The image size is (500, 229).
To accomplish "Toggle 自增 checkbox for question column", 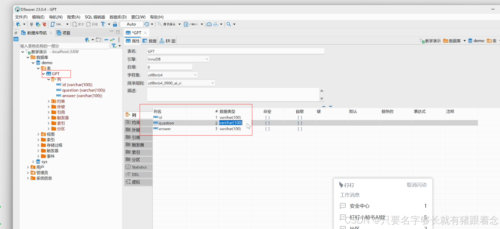I will pyautogui.click(x=300, y=123).
